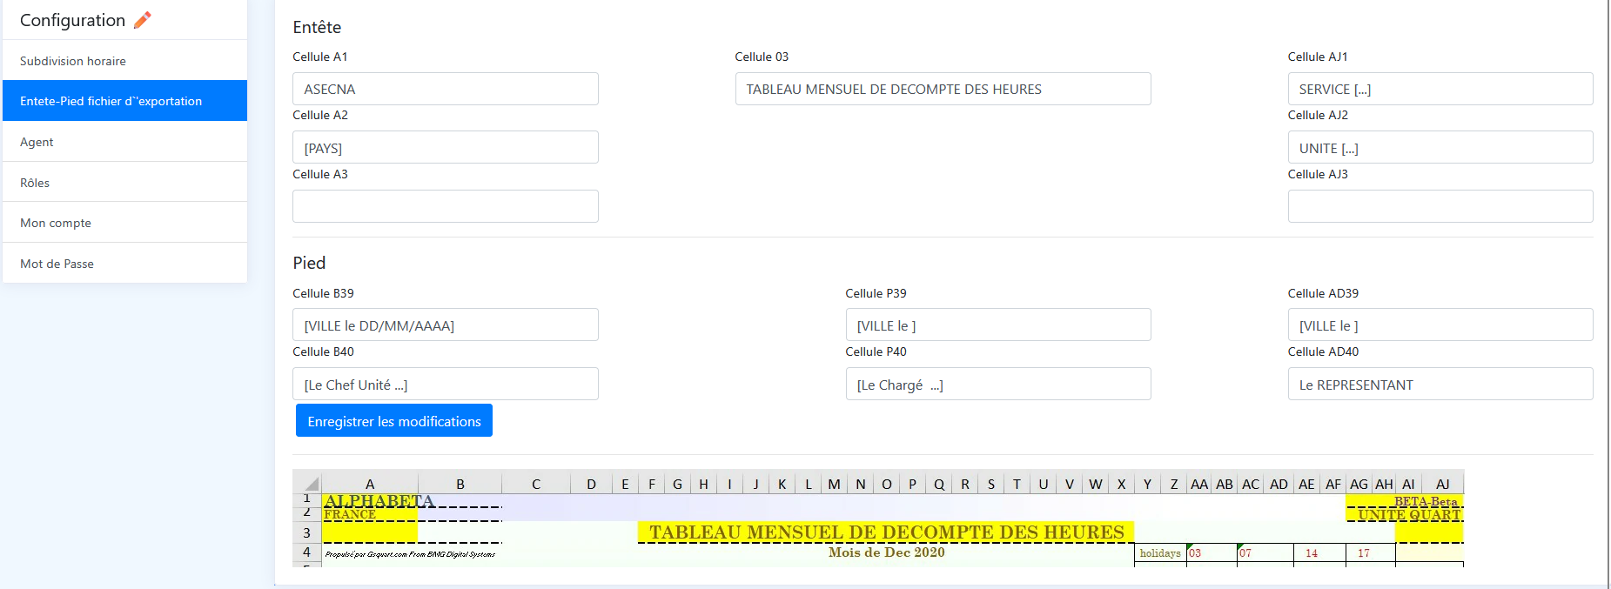Viewport: 1611px width, 589px height.
Task: Click Enregistrer les modifications button
Action: click(x=394, y=421)
